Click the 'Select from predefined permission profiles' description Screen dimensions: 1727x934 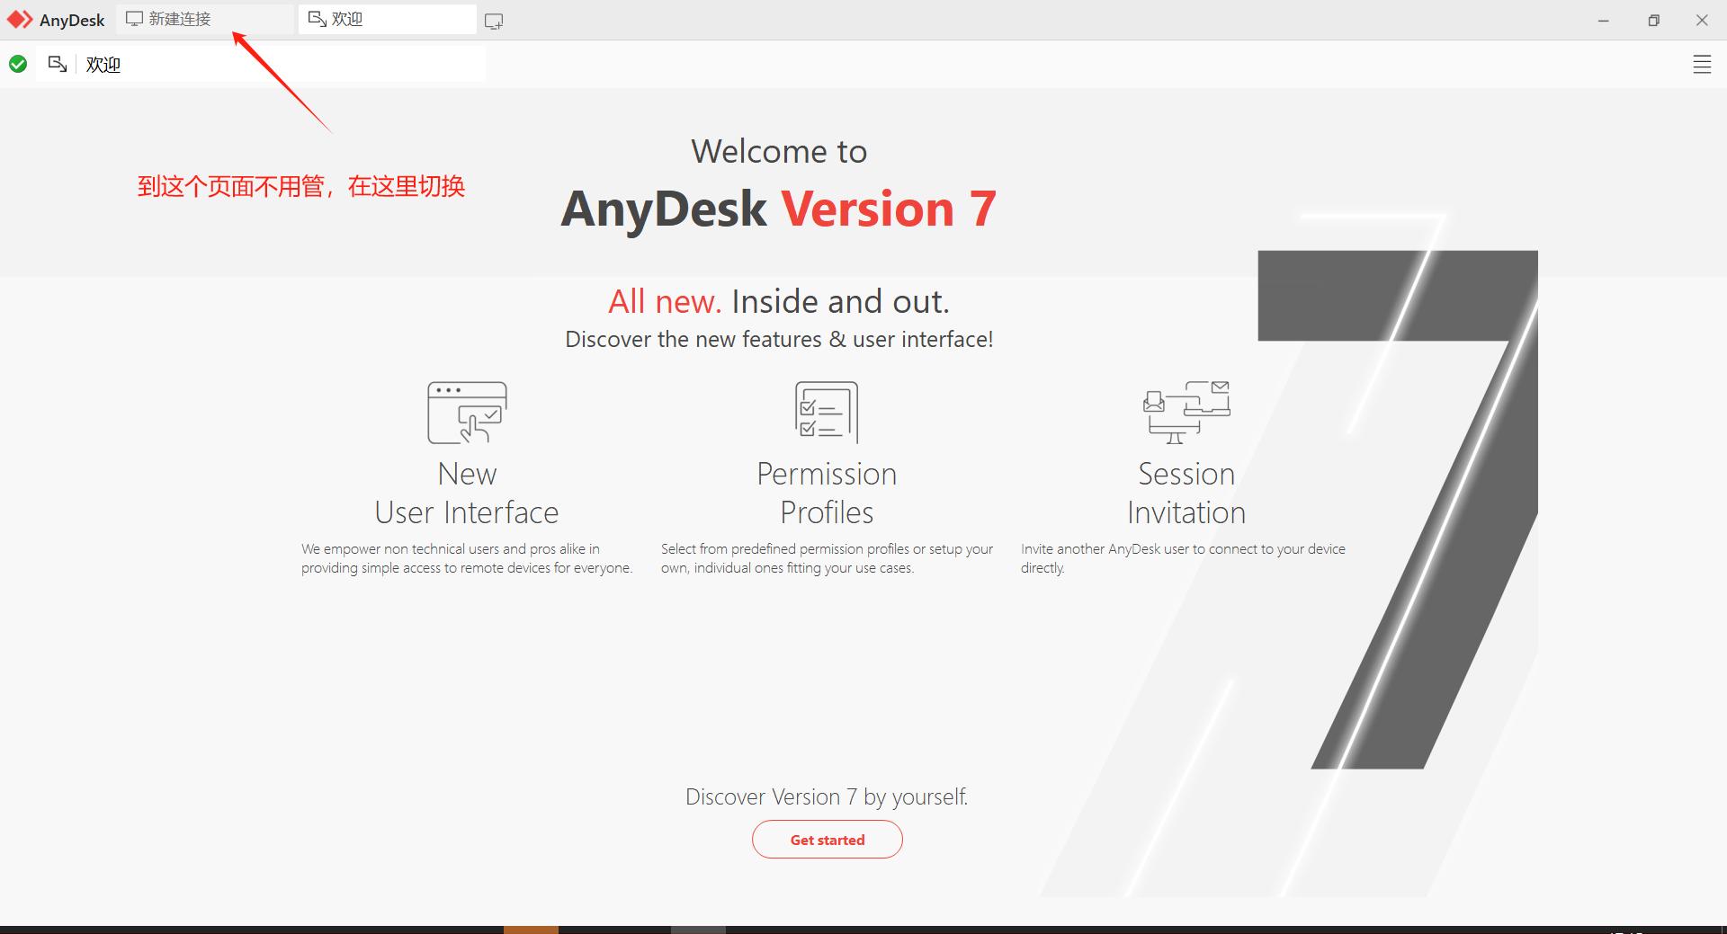coord(827,558)
